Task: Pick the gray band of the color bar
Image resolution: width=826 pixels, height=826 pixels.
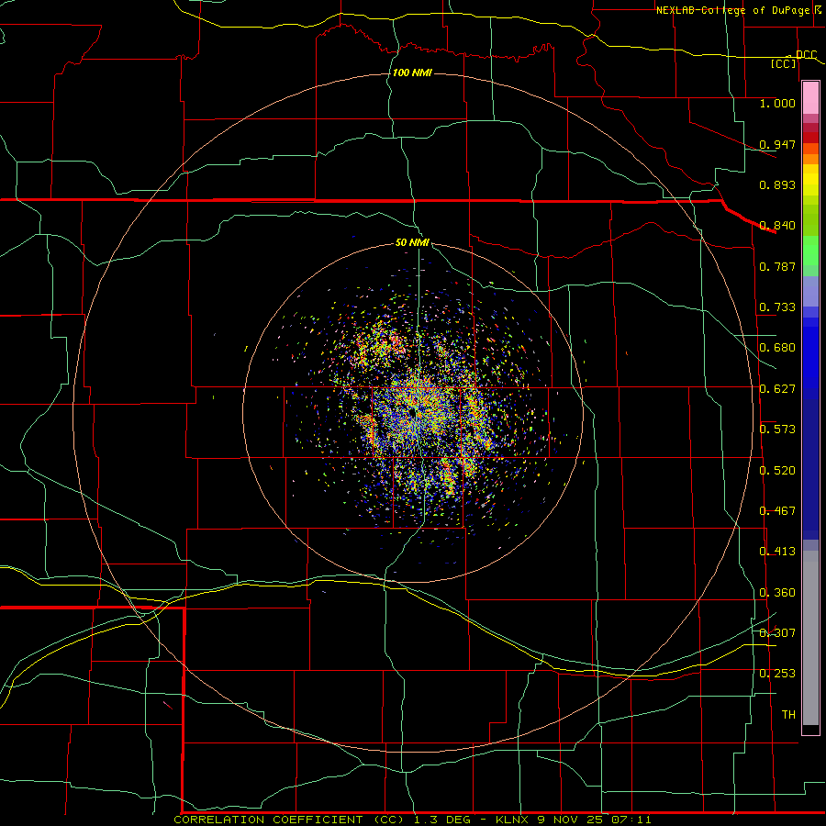Action: click(810, 638)
